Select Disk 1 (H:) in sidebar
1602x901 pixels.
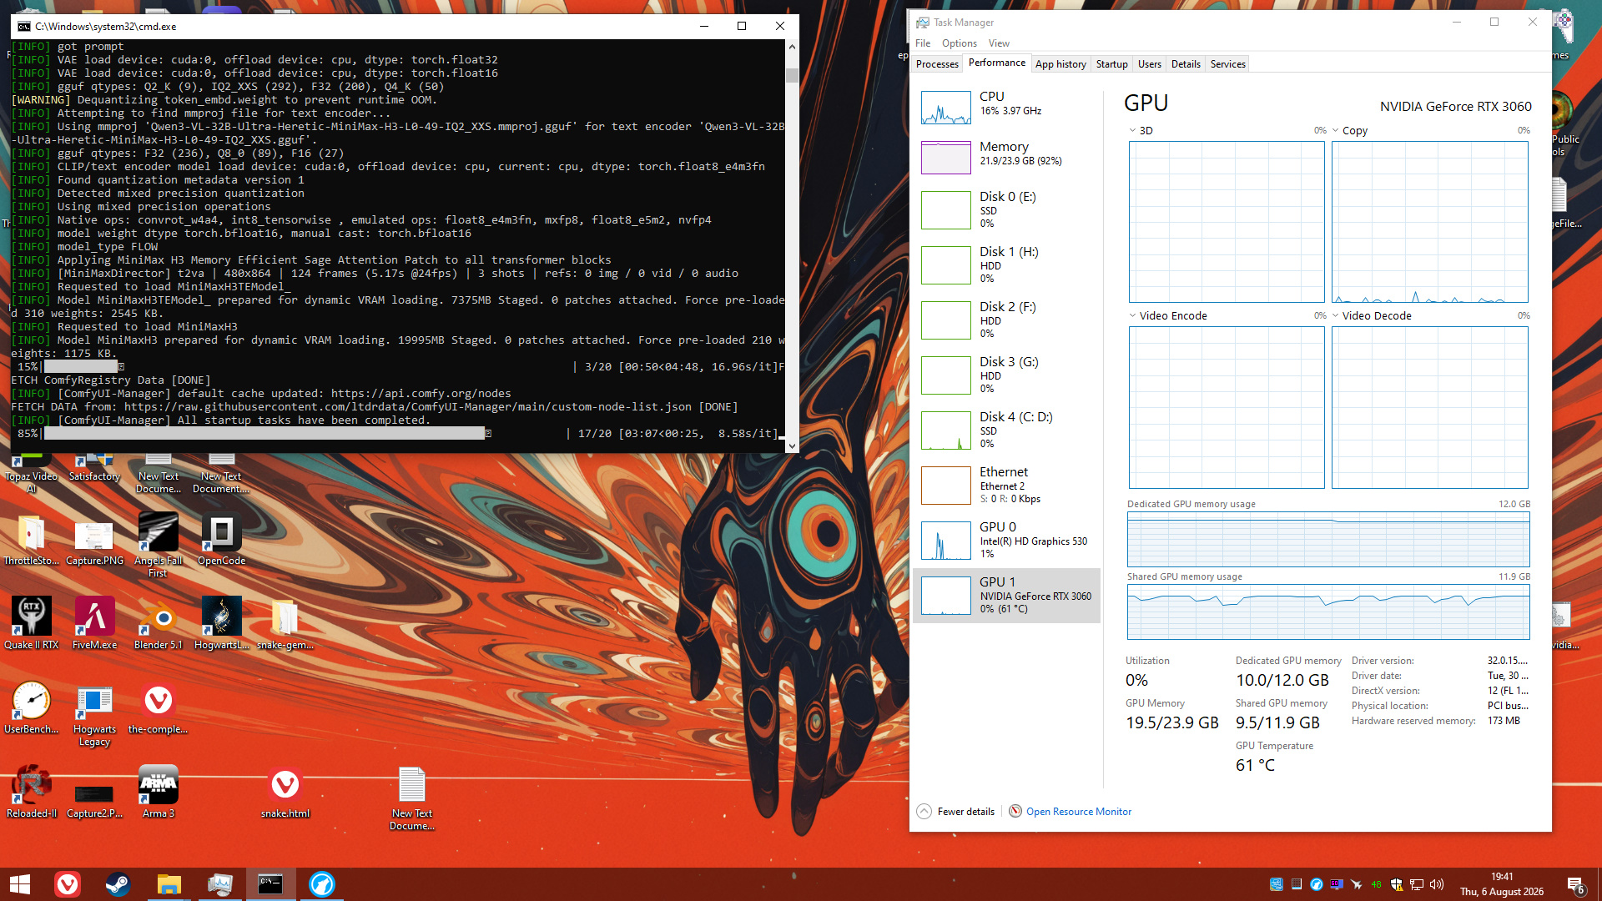pyautogui.click(x=1006, y=265)
